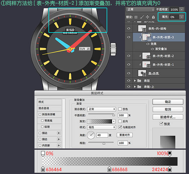Select the 686868 middle color stop
Viewport: 189px width, 174px height.
(x=110, y=169)
